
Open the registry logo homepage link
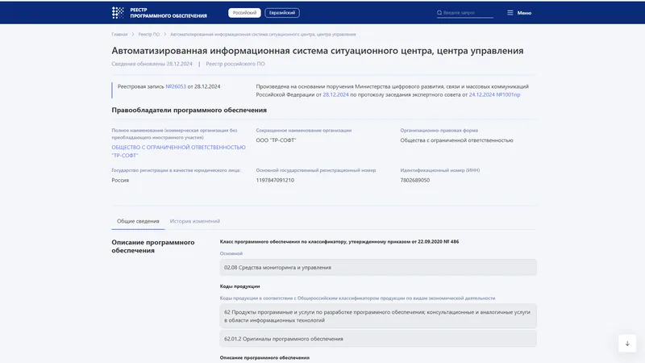coord(159,13)
